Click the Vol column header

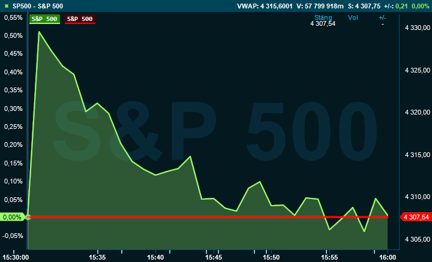353,17
